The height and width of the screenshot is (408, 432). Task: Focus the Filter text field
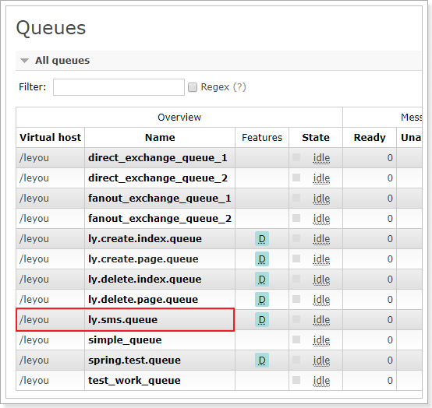click(119, 87)
